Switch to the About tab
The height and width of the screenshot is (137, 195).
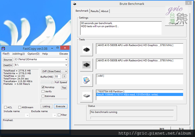(105, 11)
